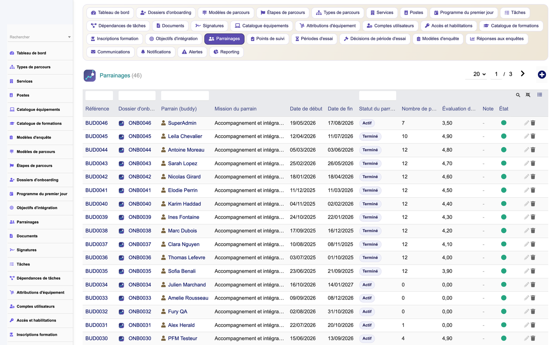This screenshot has height=345, width=558.
Task: Click evaluation value 4,90 for BUD0045
Action: point(447,136)
